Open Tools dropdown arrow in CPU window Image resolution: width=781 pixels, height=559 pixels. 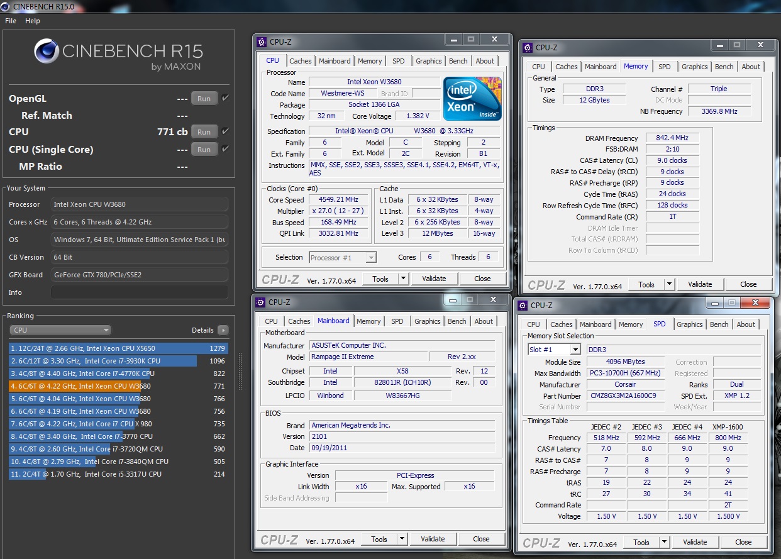tap(402, 279)
